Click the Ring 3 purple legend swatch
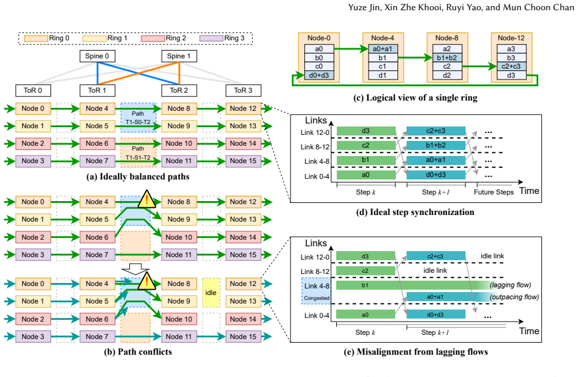578x377 pixels. click(211, 39)
